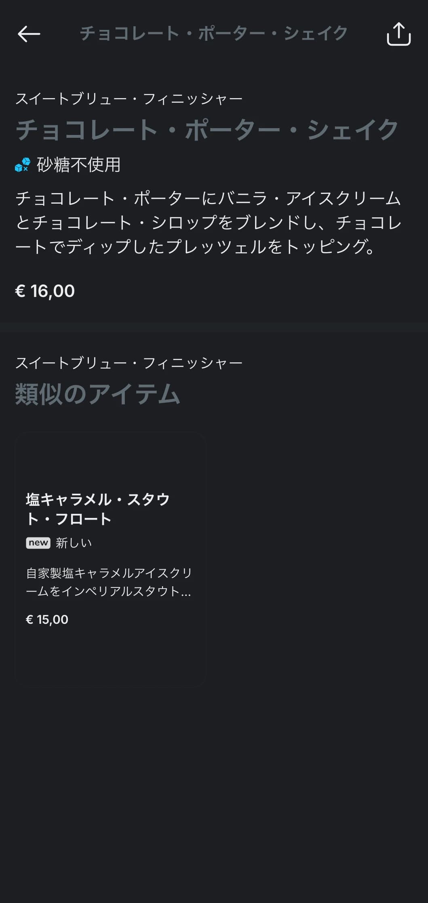Tap the navigation bar title チョコレート・ポーター・シェイク
The height and width of the screenshot is (903, 428).
[x=214, y=33]
